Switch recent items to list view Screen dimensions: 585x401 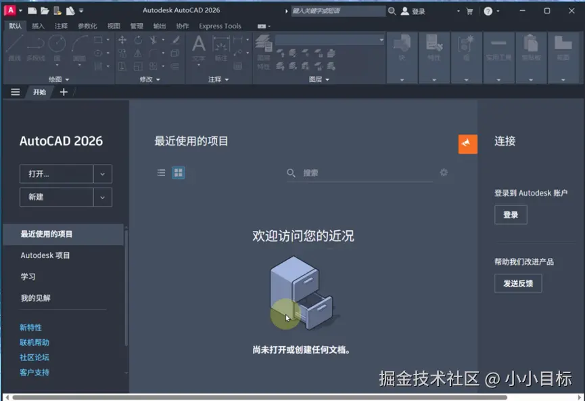(161, 173)
